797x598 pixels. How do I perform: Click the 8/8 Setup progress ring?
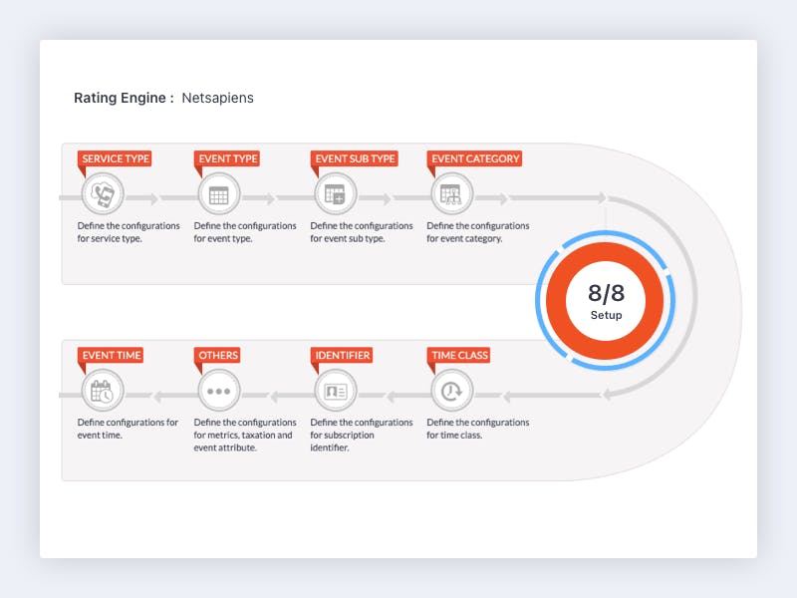point(606,301)
